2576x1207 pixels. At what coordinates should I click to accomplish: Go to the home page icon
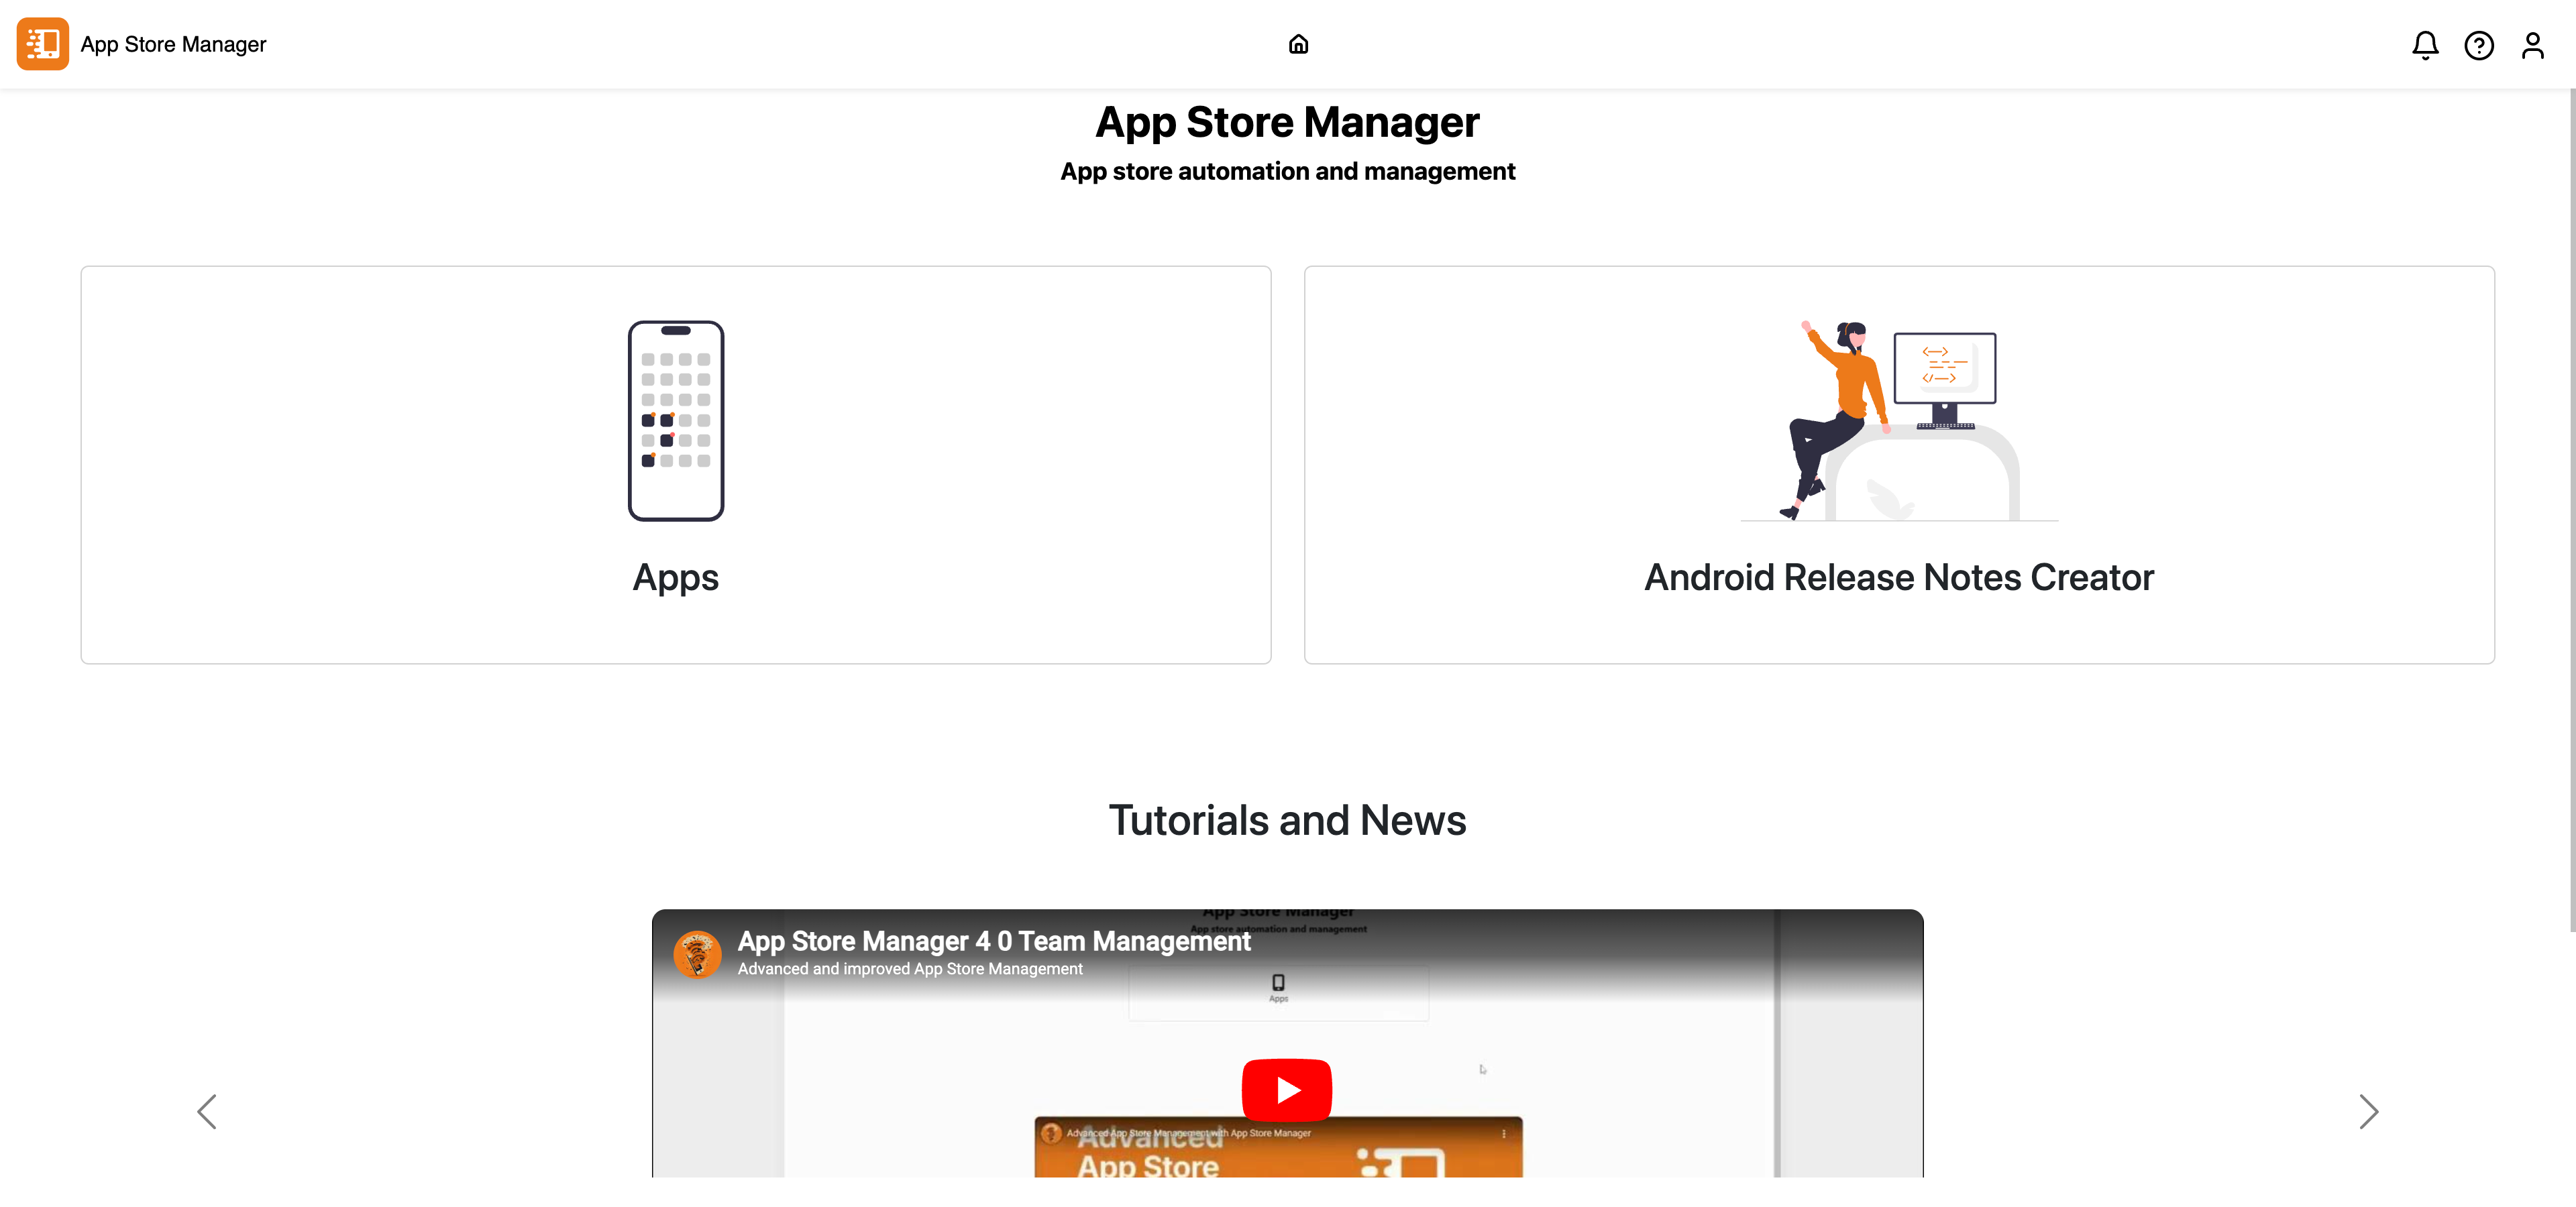coord(1298,44)
